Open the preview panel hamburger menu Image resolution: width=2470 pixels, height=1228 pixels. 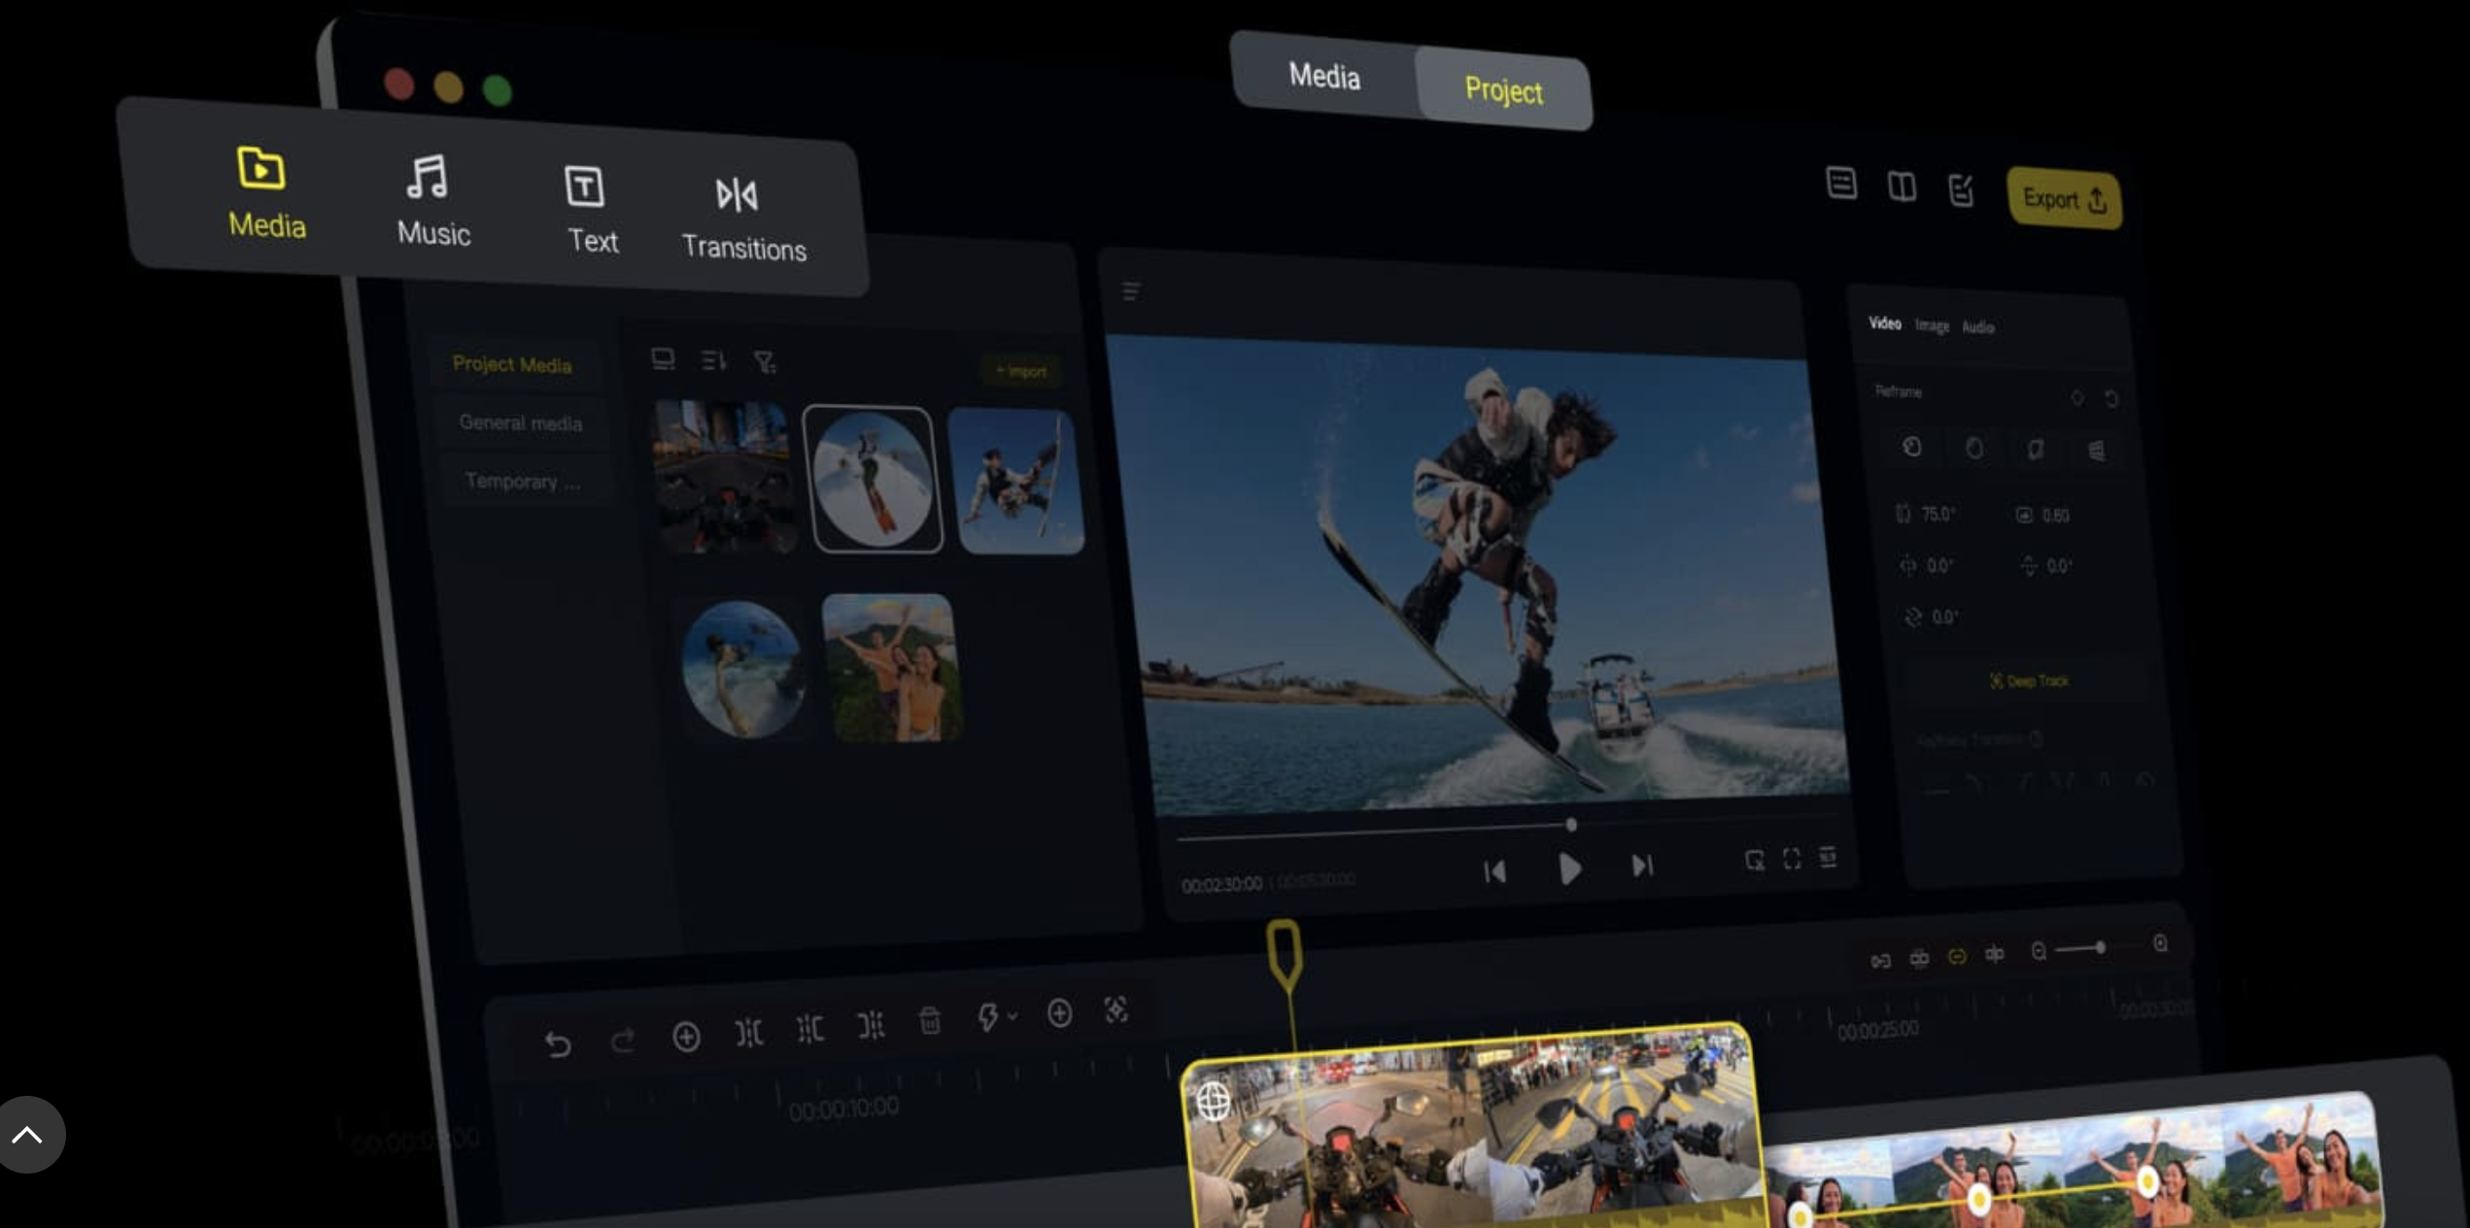[1131, 290]
